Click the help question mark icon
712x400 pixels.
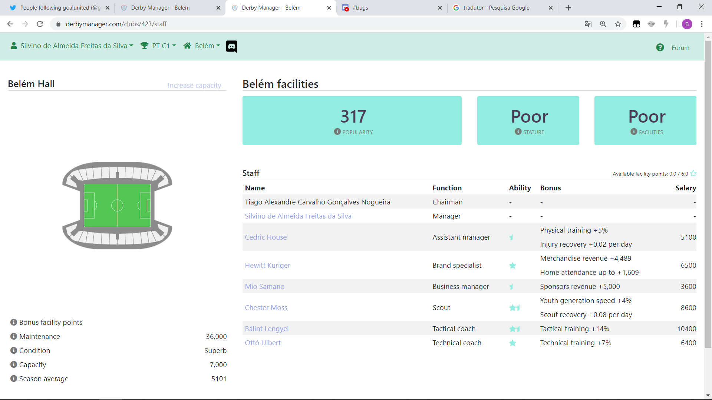(660, 47)
